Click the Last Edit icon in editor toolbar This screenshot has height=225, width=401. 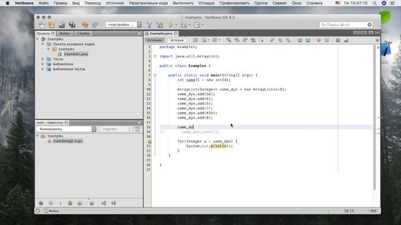click(195, 40)
